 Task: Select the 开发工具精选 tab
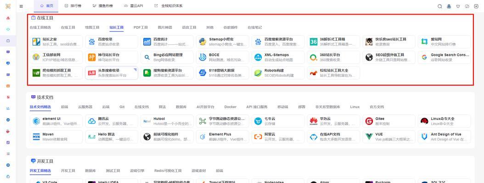coord(40,171)
